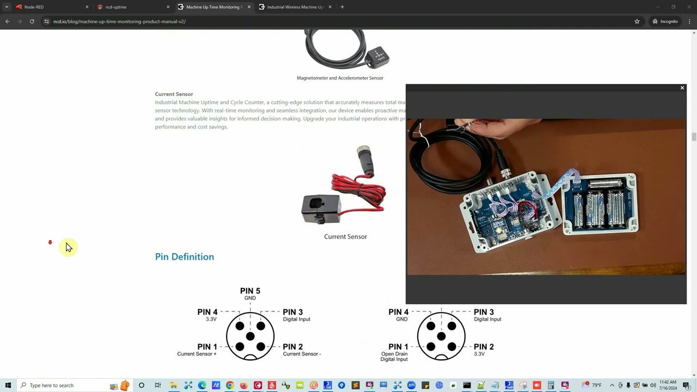Open the J-Link app in taskbar
Screen dimensions: 697x392
click(x=327, y=385)
